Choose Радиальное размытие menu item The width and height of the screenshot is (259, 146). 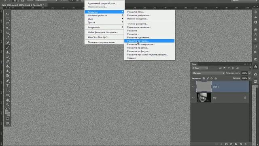[149, 27]
